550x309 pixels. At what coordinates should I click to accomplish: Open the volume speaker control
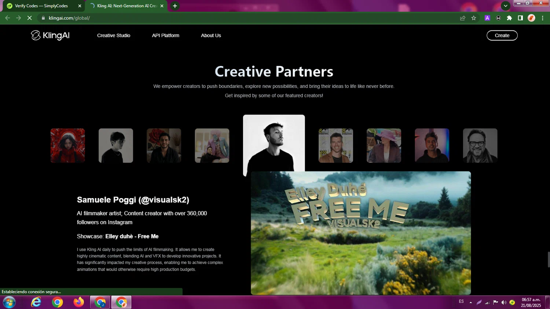(504, 302)
